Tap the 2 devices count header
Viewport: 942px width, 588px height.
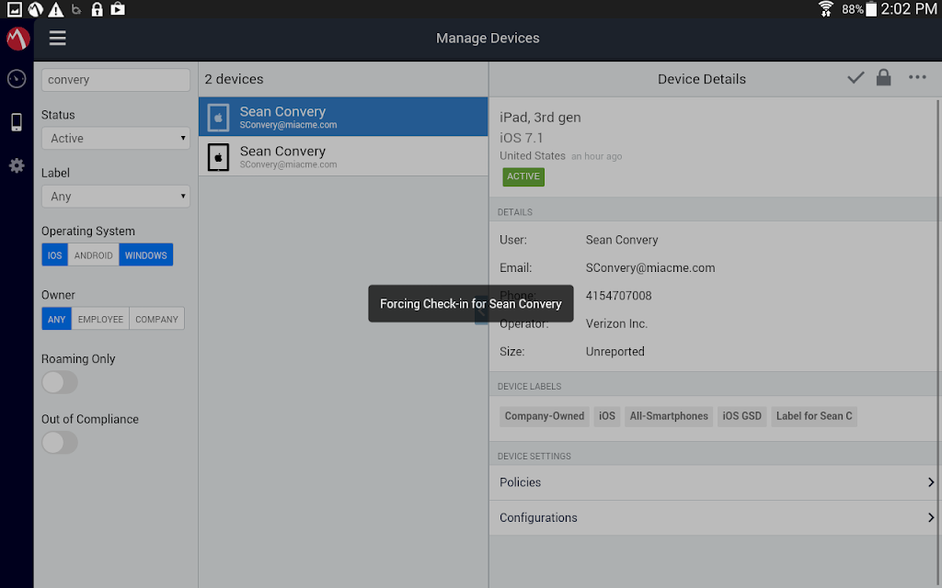(x=234, y=79)
